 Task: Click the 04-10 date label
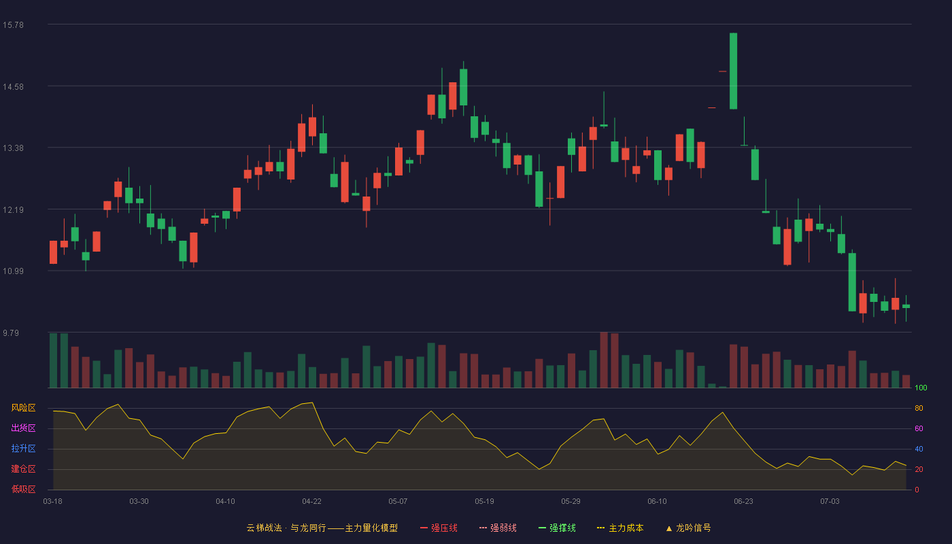click(225, 501)
